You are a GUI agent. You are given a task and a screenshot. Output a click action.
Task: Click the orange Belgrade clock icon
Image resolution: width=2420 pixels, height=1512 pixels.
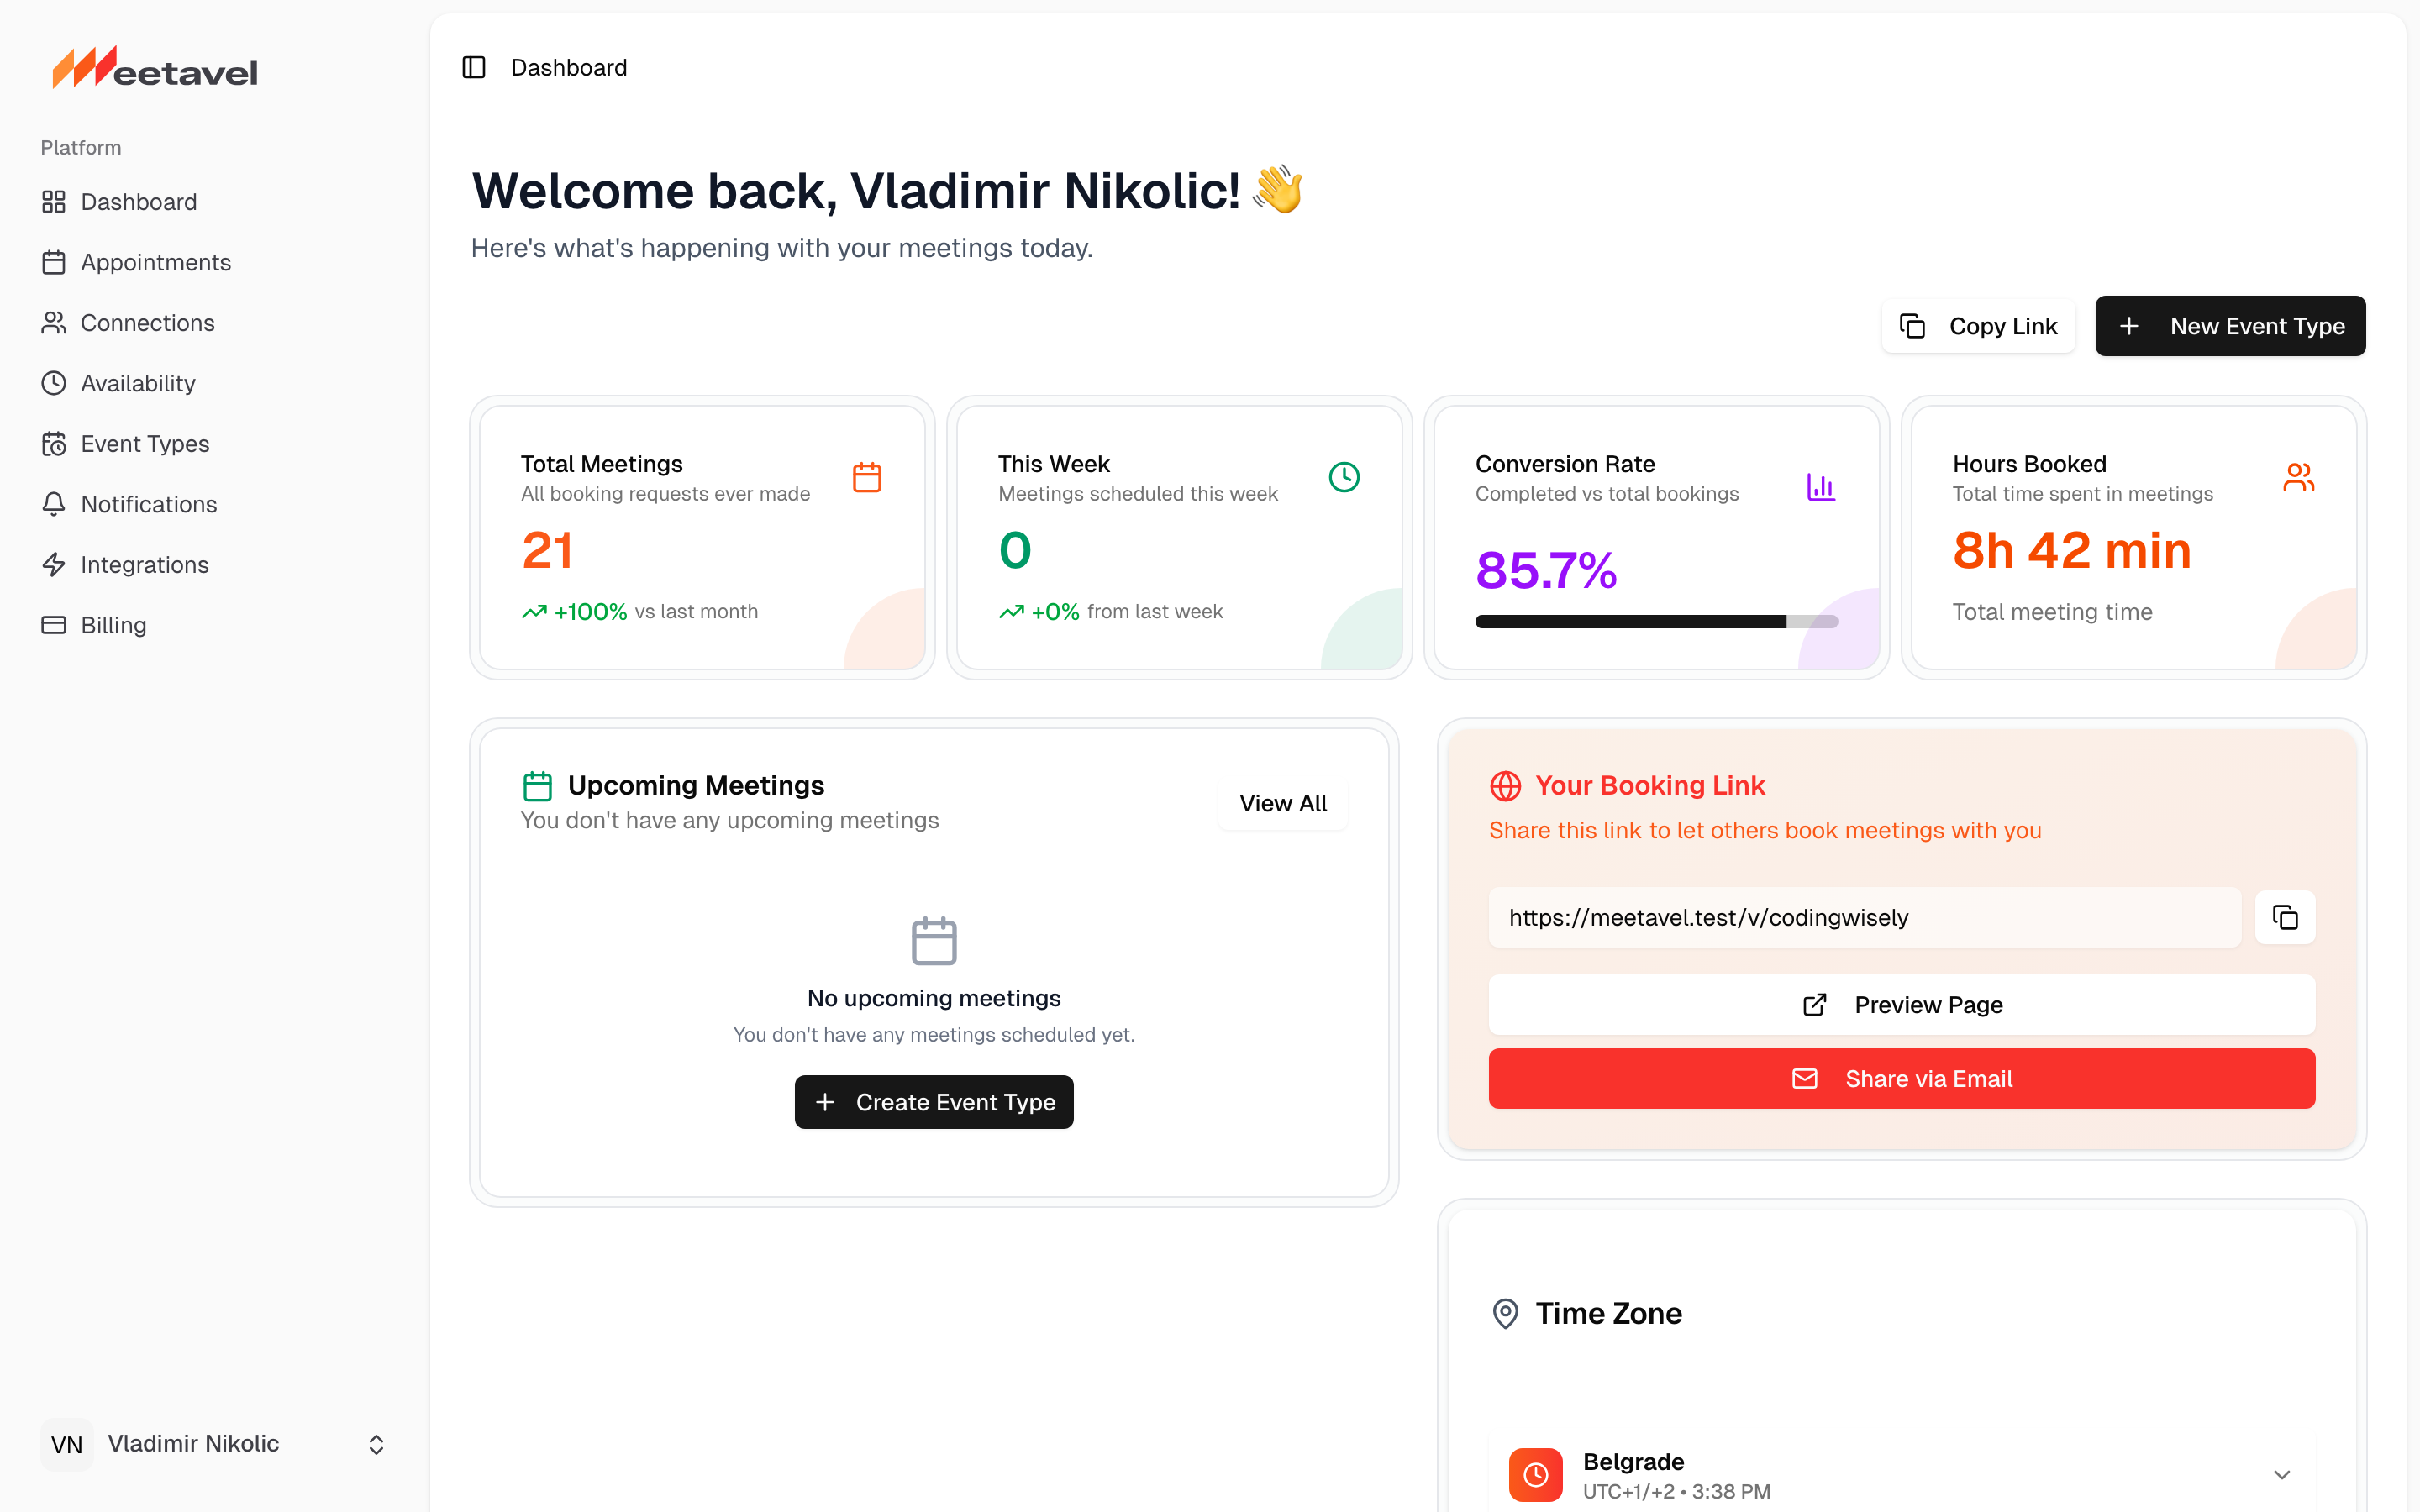pos(1536,1474)
